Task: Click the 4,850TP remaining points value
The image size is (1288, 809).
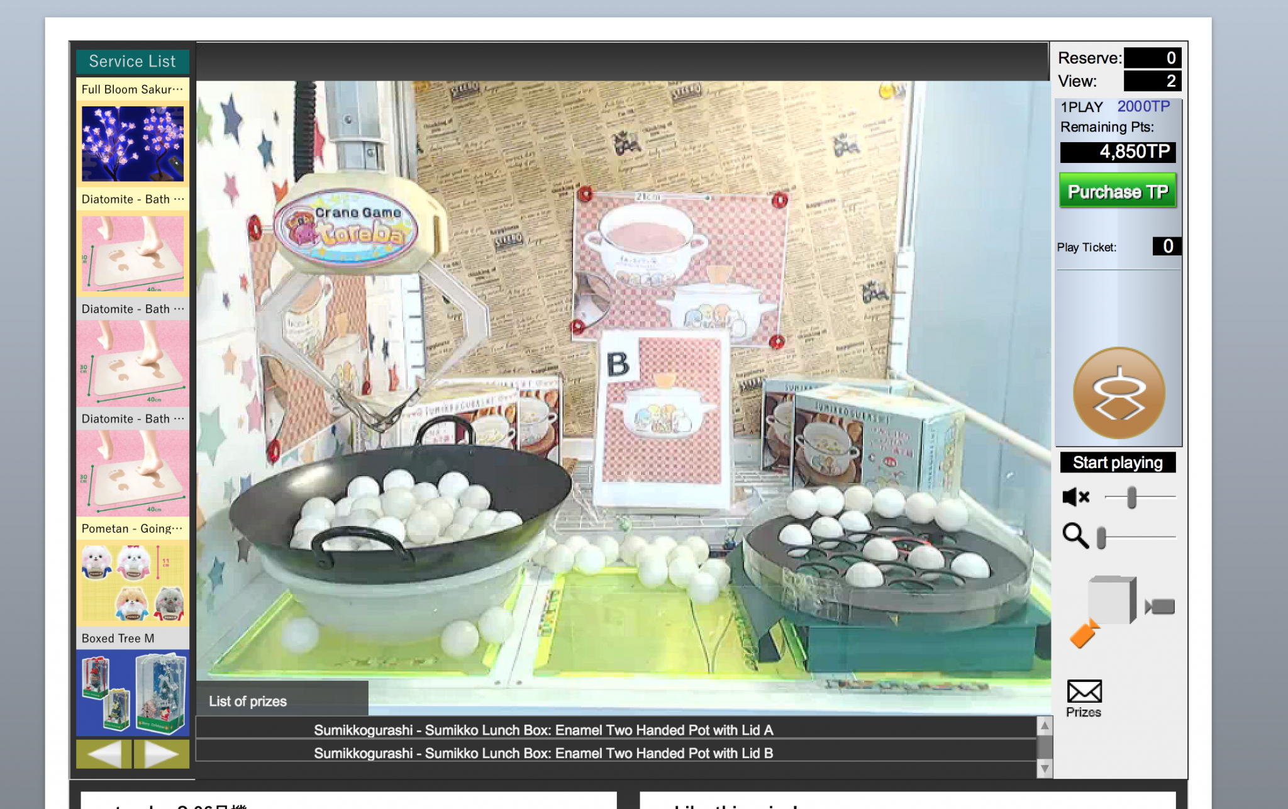Action: pos(1118,152)
